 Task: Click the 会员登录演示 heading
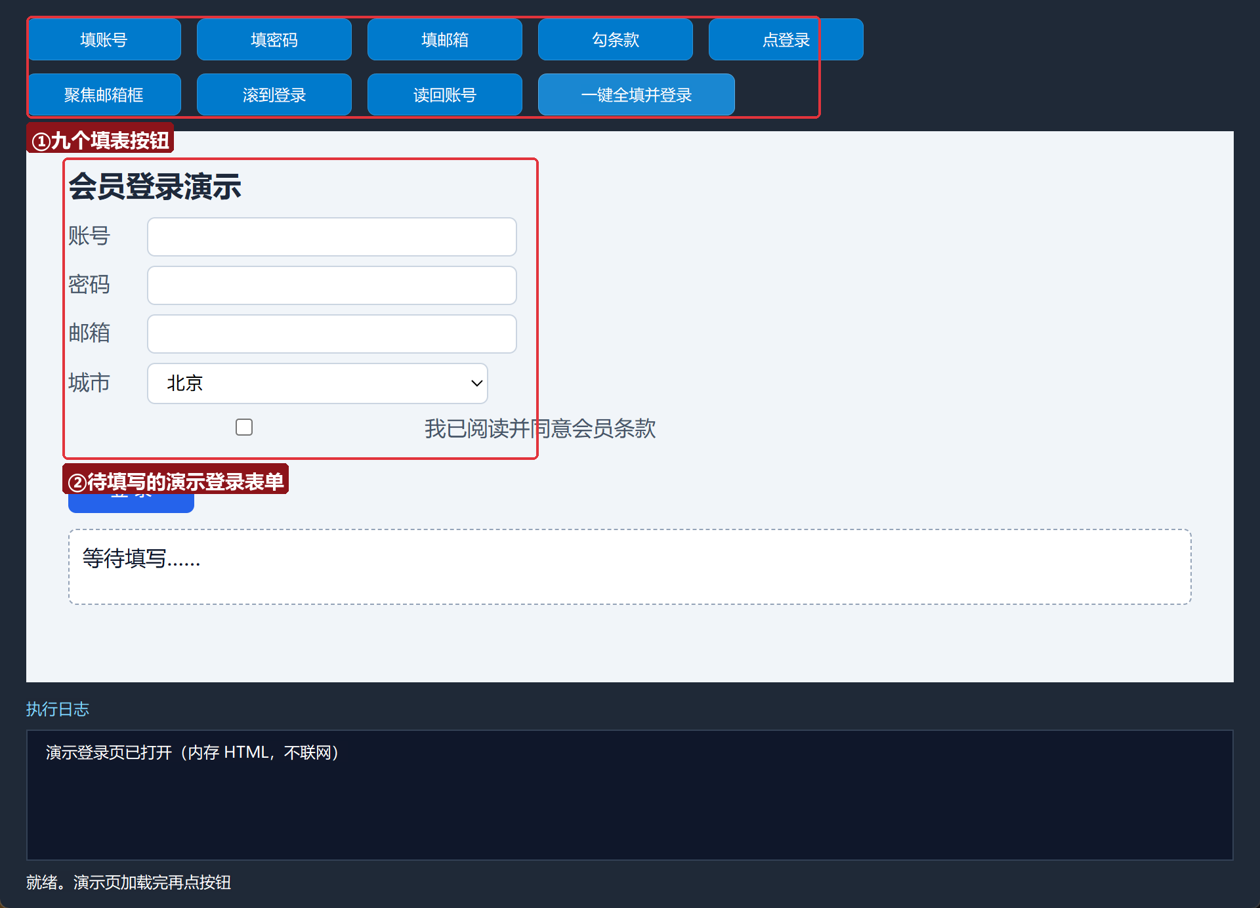click(x=155, y=186)
